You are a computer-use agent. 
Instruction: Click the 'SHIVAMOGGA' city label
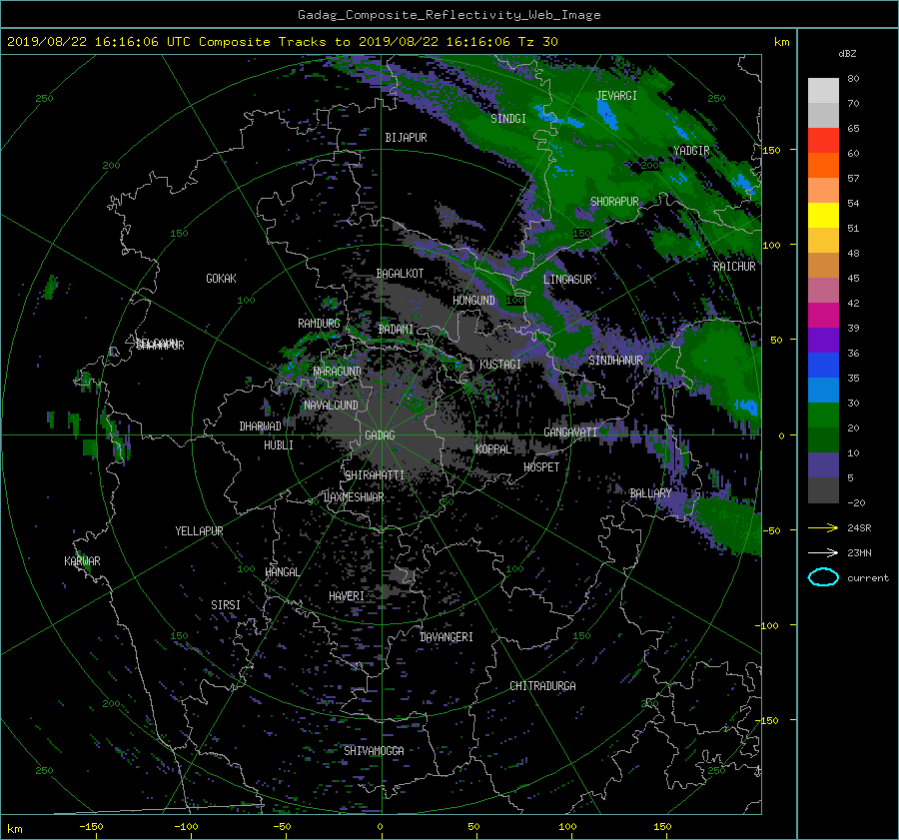374,751
